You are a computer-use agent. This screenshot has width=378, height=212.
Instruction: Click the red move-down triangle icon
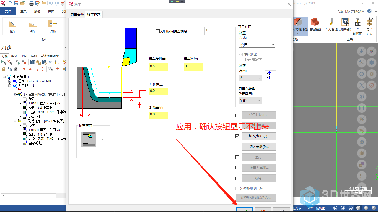[24, 69]
